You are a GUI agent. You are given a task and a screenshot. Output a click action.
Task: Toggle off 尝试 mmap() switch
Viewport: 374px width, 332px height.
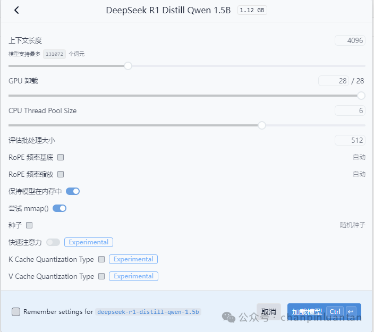pyautogui.click(x=59, y=208)
